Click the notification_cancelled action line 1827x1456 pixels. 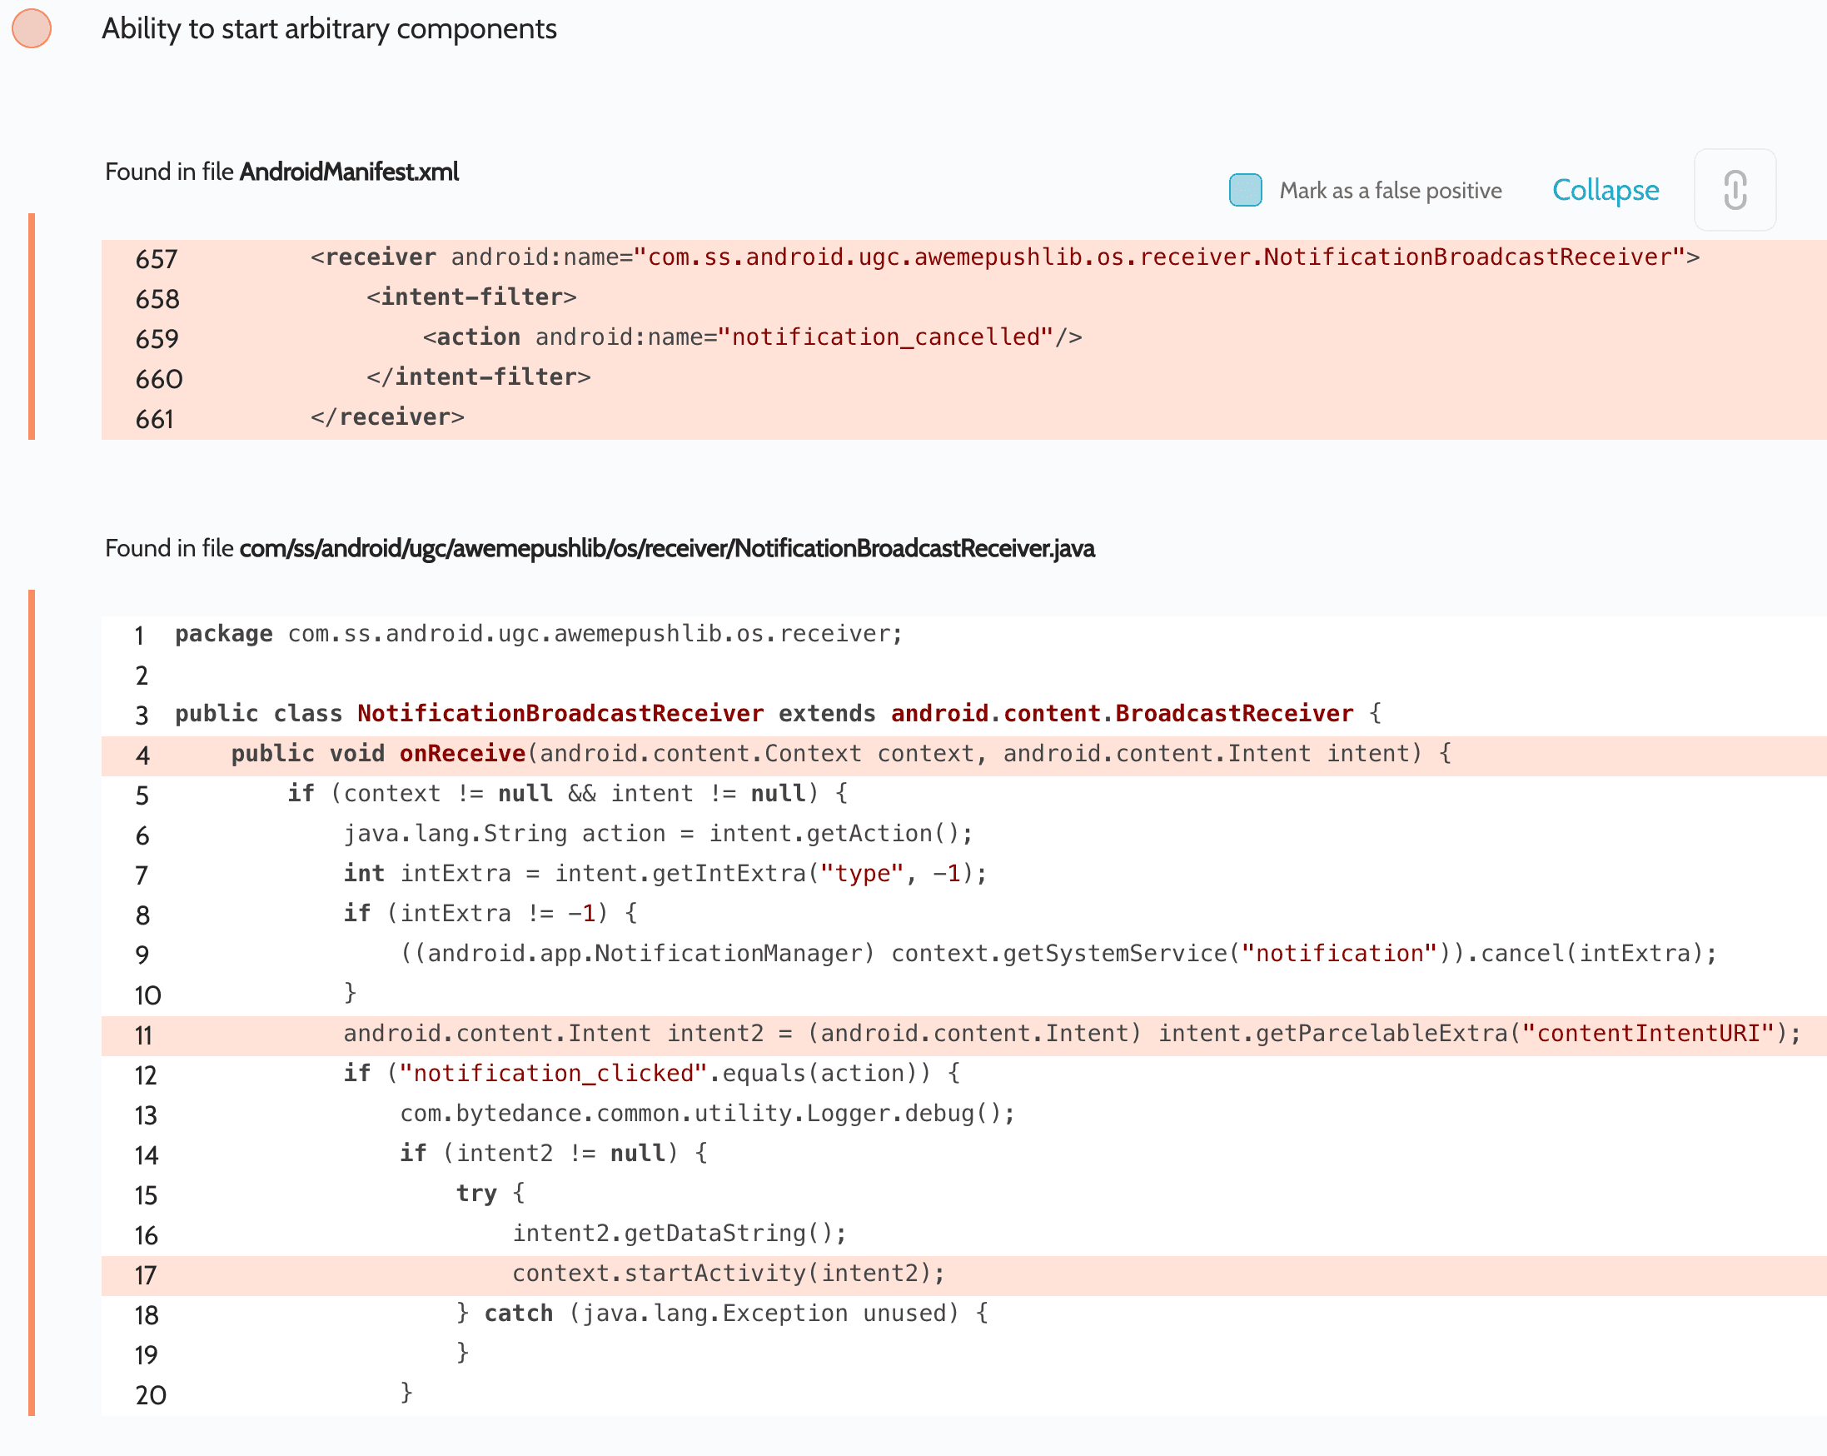pos(752,337)
